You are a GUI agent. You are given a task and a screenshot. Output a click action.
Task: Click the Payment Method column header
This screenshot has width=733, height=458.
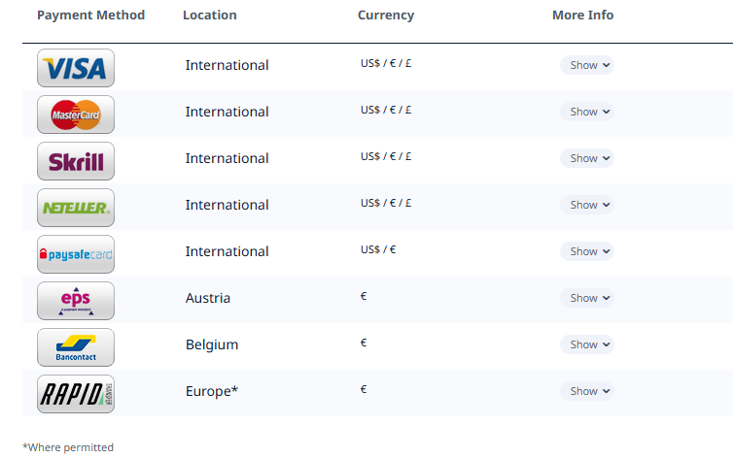tap(90, 16)
